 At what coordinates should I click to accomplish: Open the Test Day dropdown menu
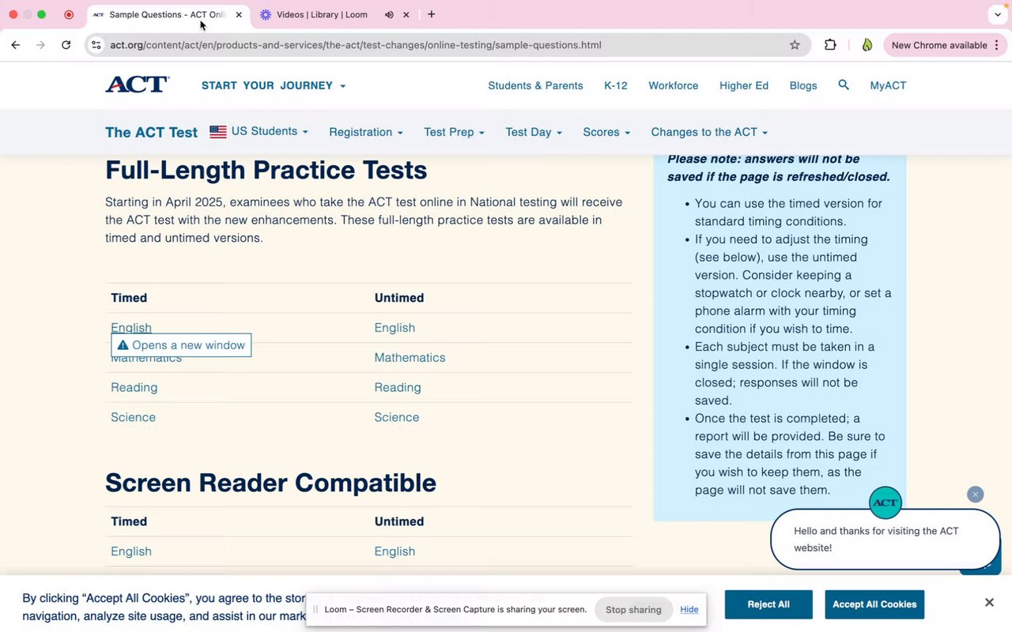coord(534,132)
